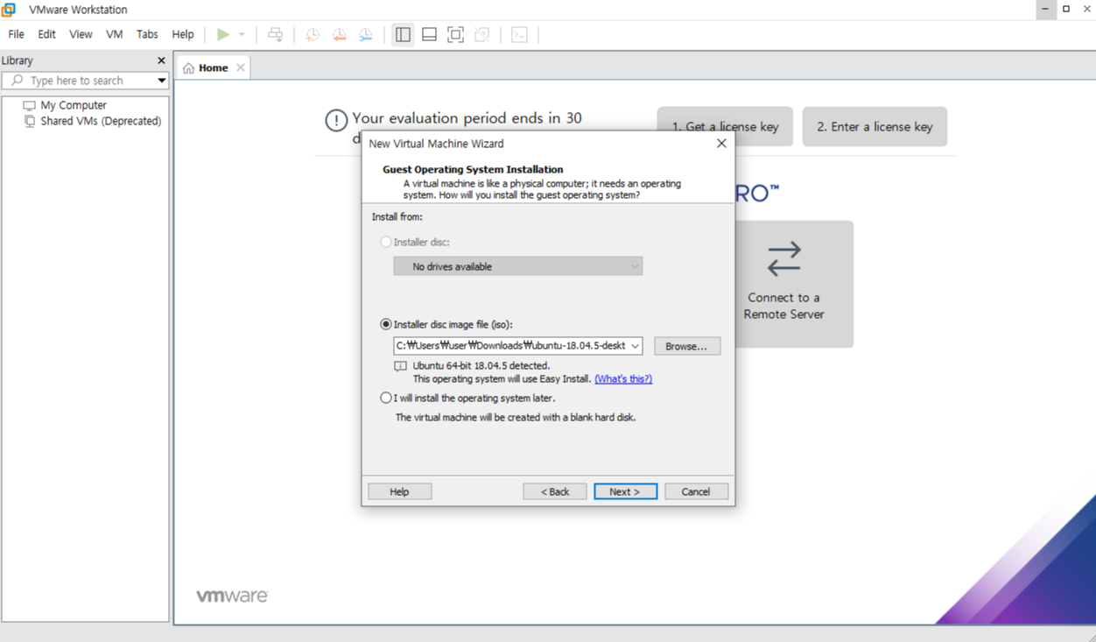The height and width of the screenshot is (642, 1096).
Task: Choose 'I will install the operating system later'
Action: 386,398
